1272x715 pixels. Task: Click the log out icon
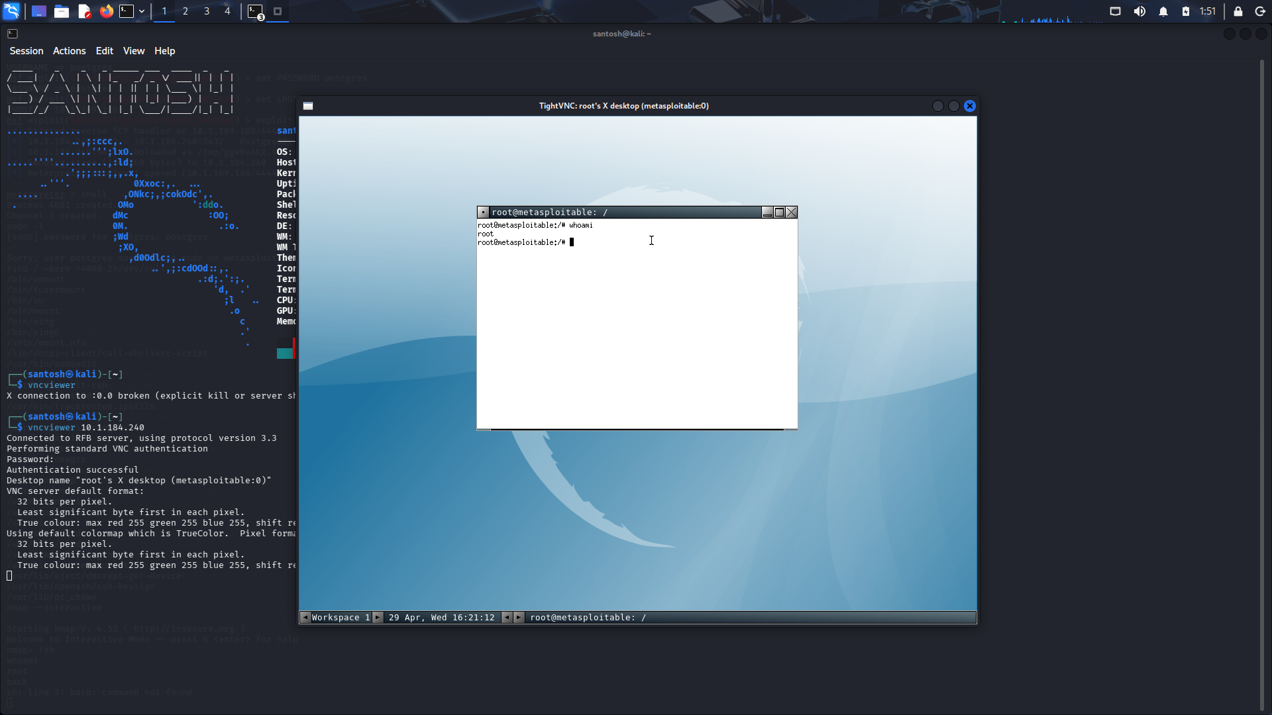(x=1260, y=11)
